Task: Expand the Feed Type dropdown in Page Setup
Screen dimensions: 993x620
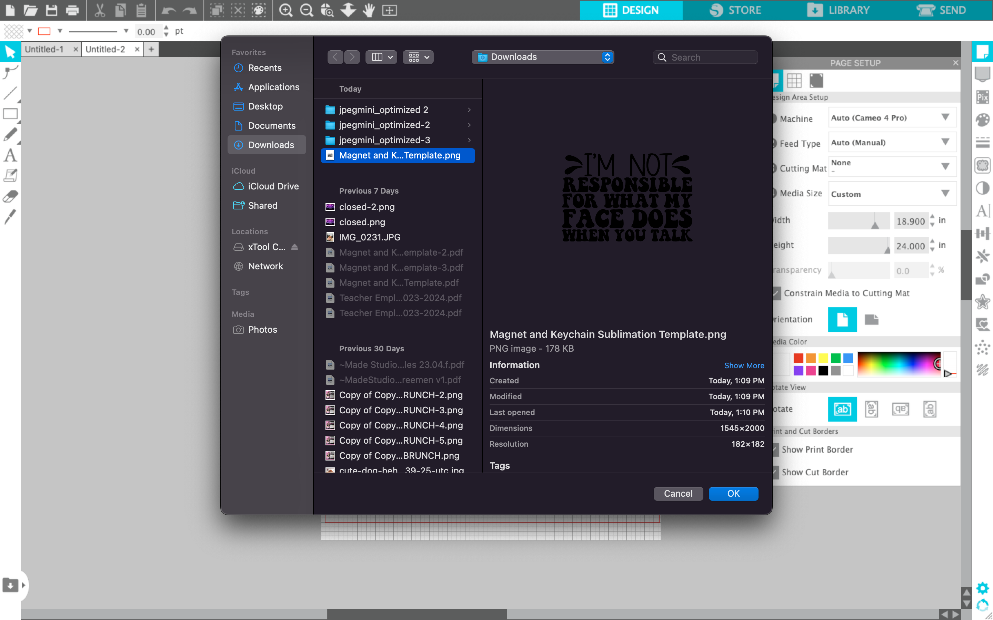Action: coord(946,142)
